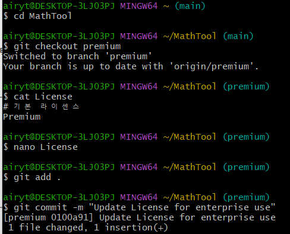
Task: Click the 'git commit -m' command line
Action: coord(139,207)
